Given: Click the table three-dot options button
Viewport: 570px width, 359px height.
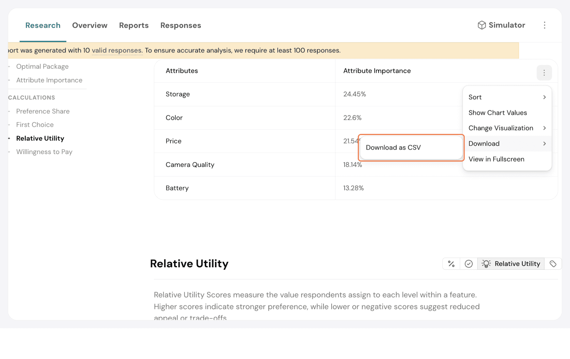Looking at the screenshot, I should pyautogui.click(x=544, y=73).
